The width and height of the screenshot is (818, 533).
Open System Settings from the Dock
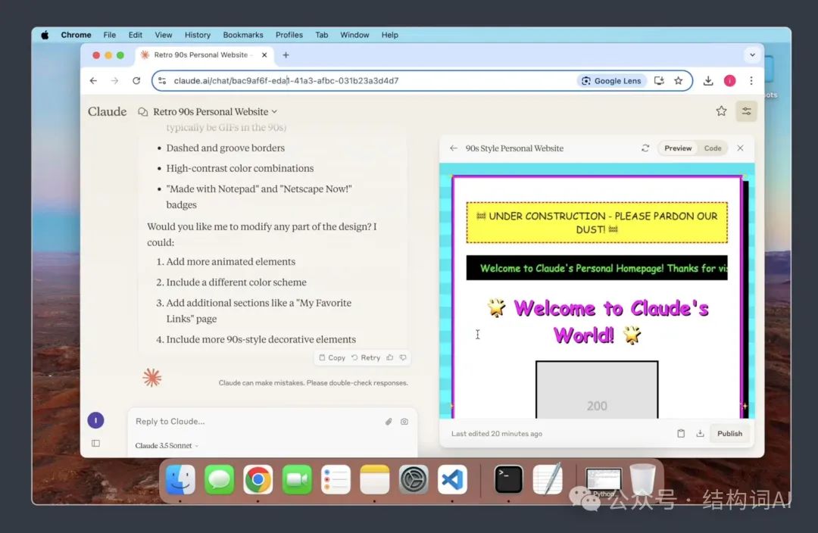pyautogui.click(x=414, y=479)
